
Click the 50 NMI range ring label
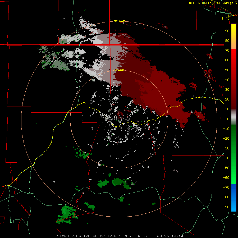(x=119, y=70)
